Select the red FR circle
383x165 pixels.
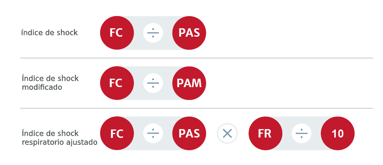[265, 133]
